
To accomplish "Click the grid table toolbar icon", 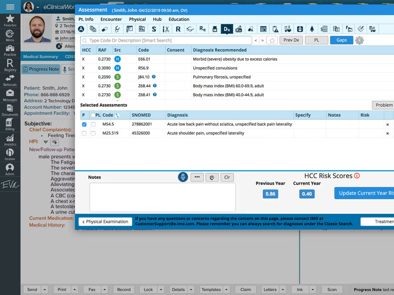I will click(x=263, y=29).
